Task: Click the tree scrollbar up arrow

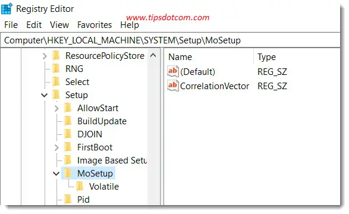Action: pos(153,55)
